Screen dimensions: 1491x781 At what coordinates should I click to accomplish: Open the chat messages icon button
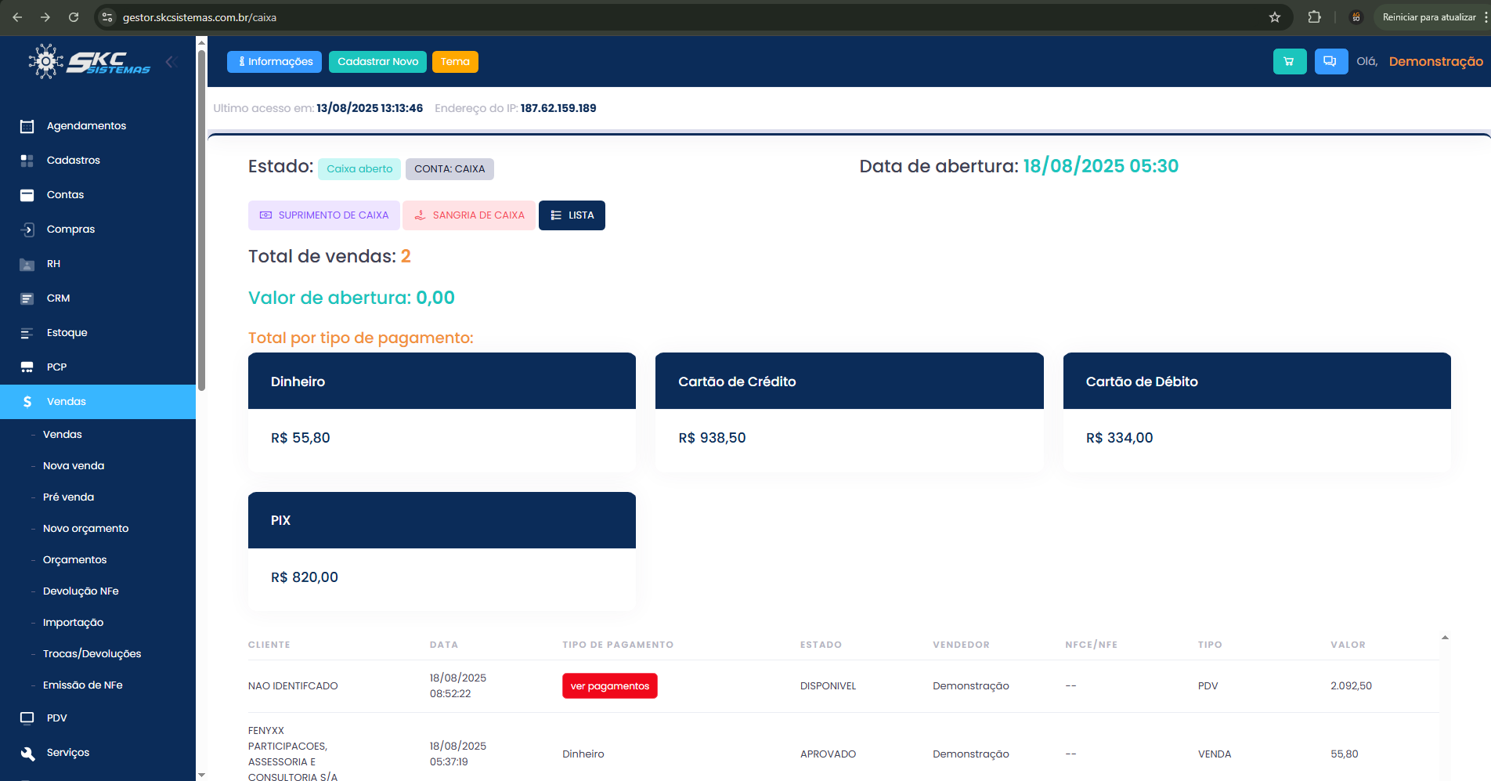1330,62
